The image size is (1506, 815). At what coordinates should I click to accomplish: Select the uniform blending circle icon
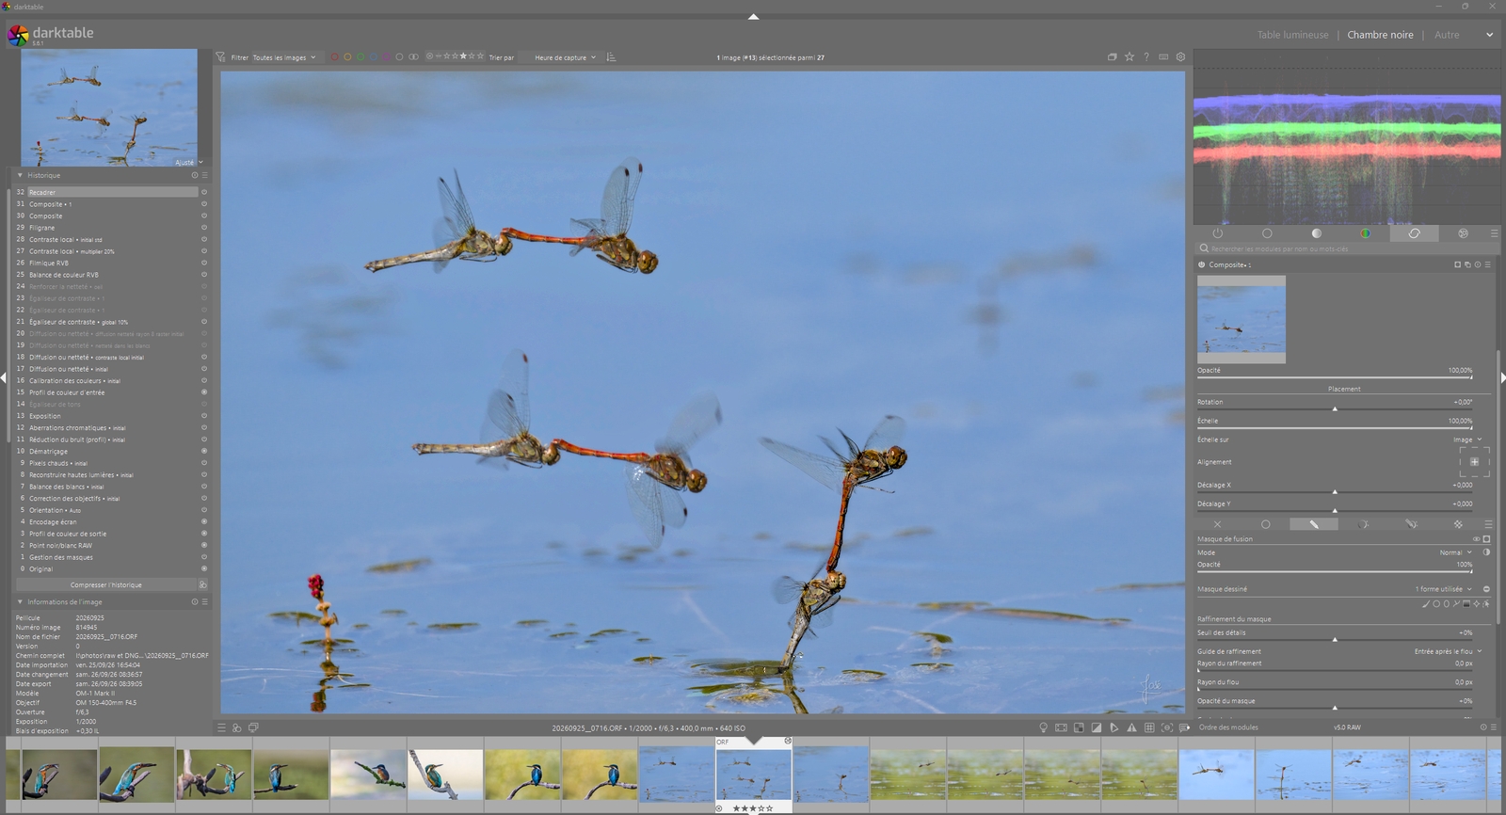(x=1265, y=524)
